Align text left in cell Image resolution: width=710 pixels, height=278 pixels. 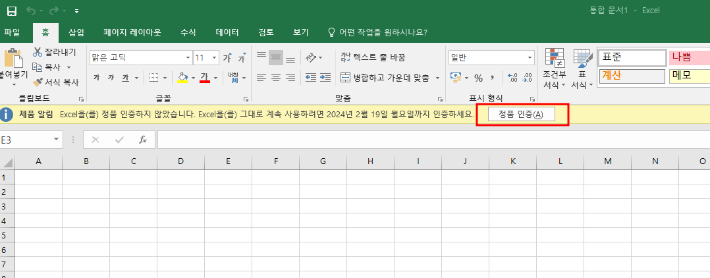tap(261, 78)
